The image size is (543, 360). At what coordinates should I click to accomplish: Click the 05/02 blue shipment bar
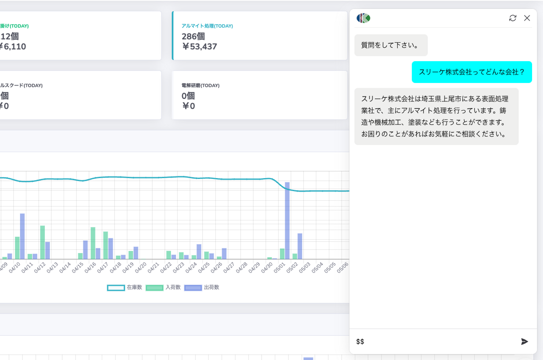(300, 246)
